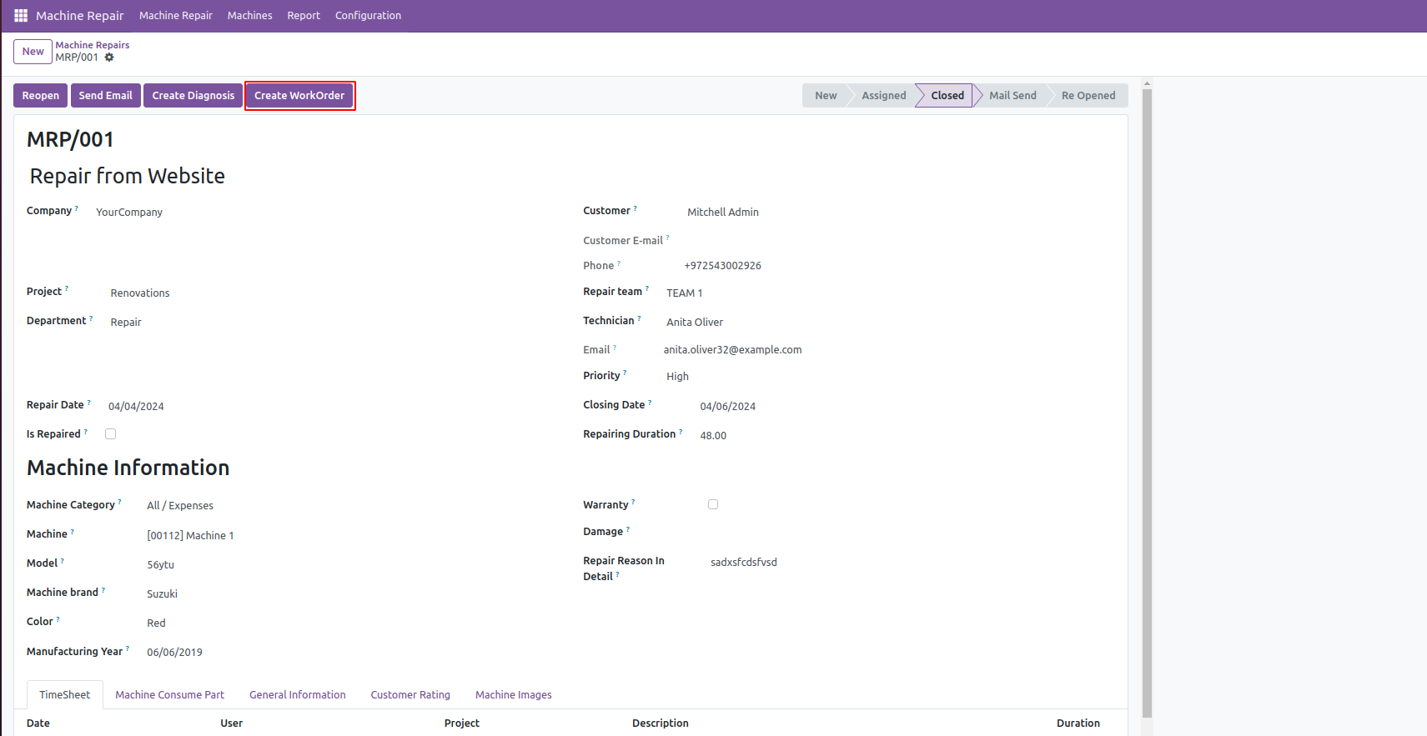Click the Create WorkOrder button
The width and height of the screenshot is (1427, 736).
coord(299,96)
